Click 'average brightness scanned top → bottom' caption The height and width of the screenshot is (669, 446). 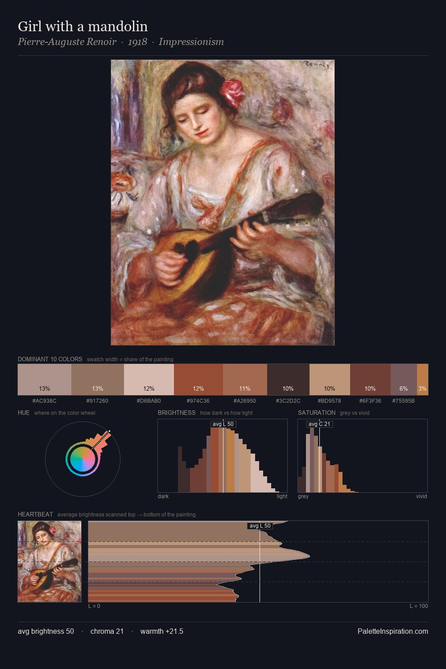127,515
